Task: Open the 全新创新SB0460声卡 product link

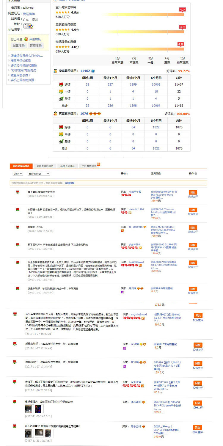Action: (164, 195)
